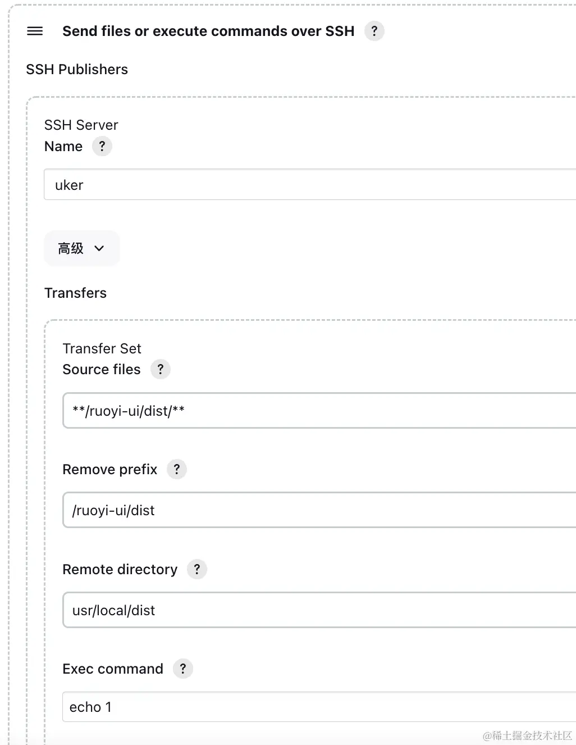Click the Transfer Set label
Image resolution: width=576 pixels, height=745 pixels.
(x=102, y=348)
